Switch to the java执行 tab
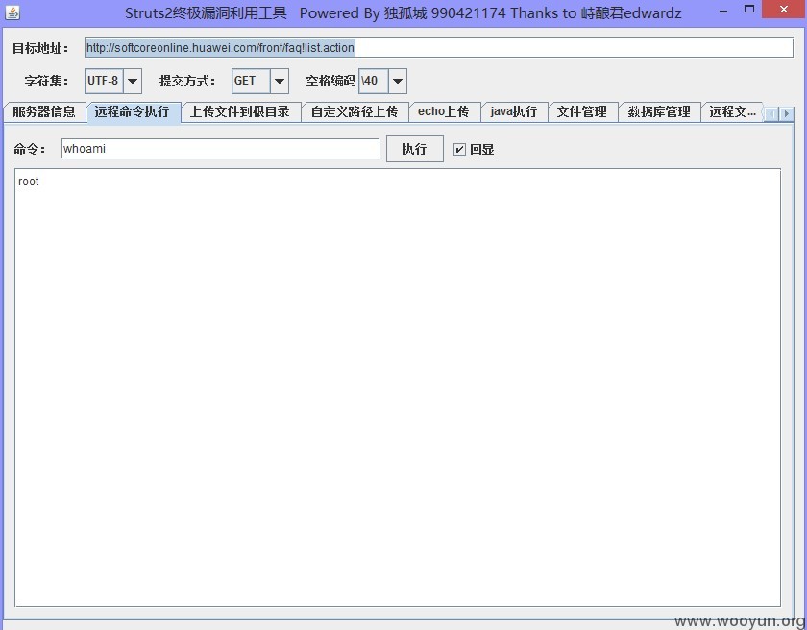Image resolution: width=807 pixels, height=630 pixels. (x=514, y=111)
